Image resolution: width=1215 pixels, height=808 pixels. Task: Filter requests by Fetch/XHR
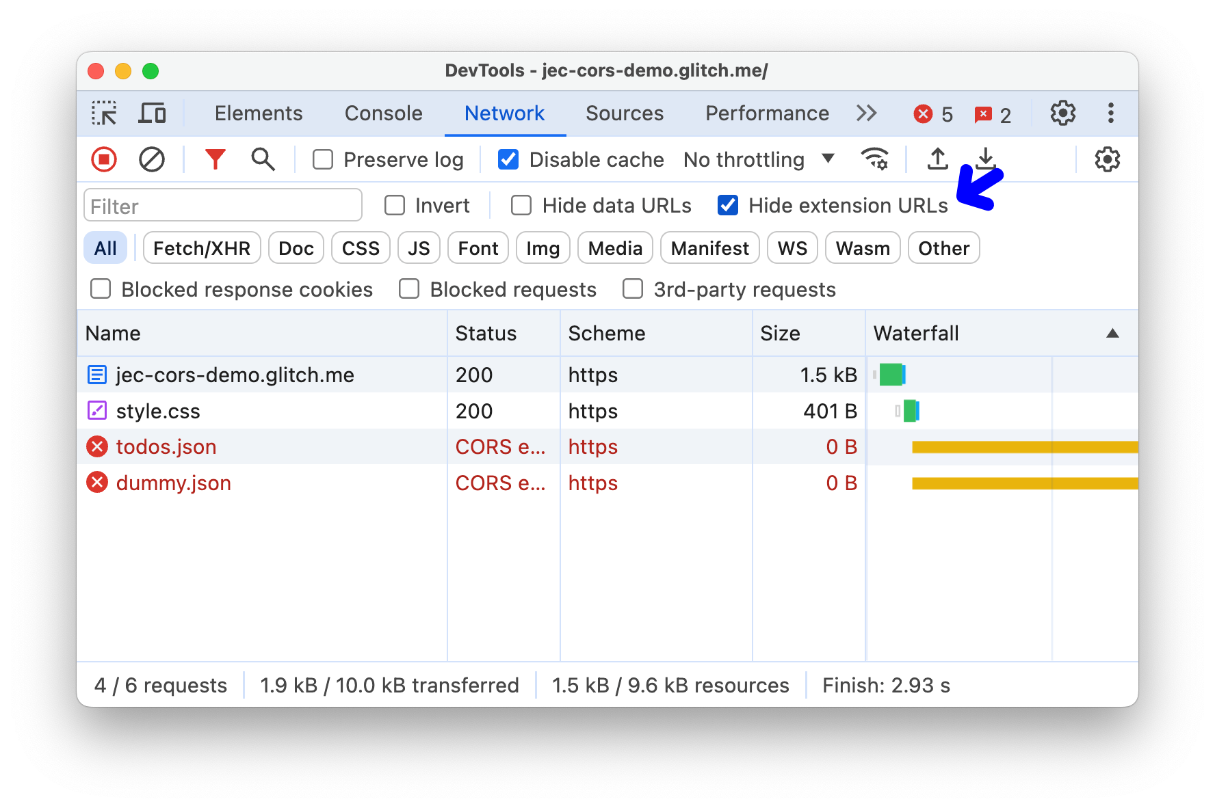201,247
